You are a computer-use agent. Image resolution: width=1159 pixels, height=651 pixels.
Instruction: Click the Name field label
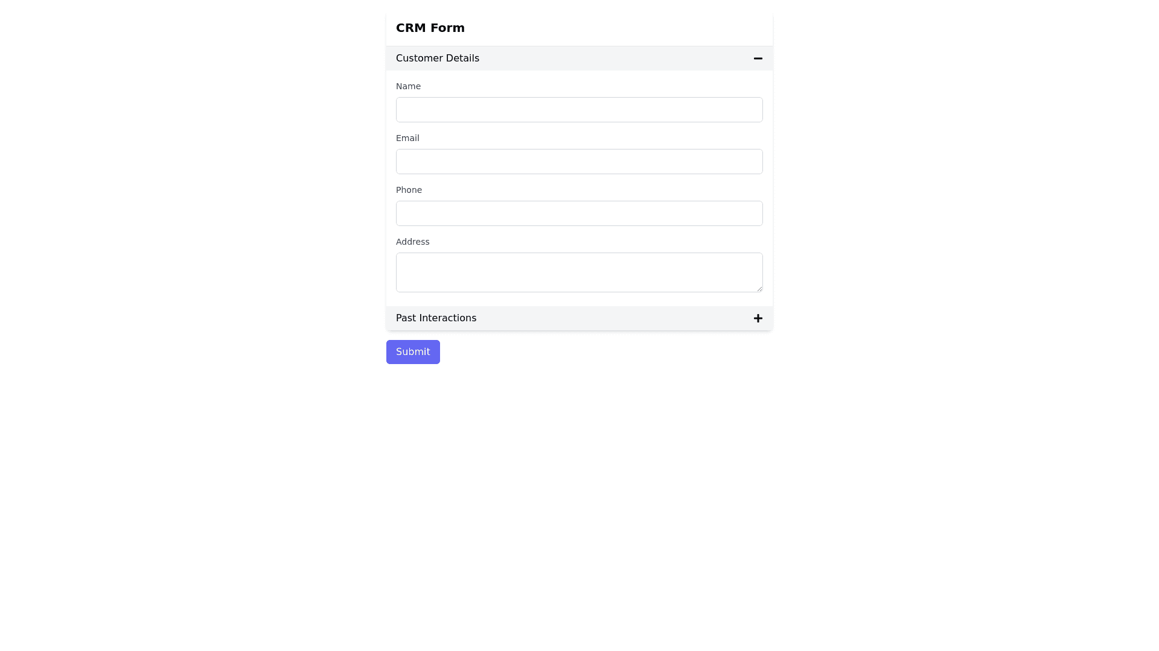[x=408, y=86]
